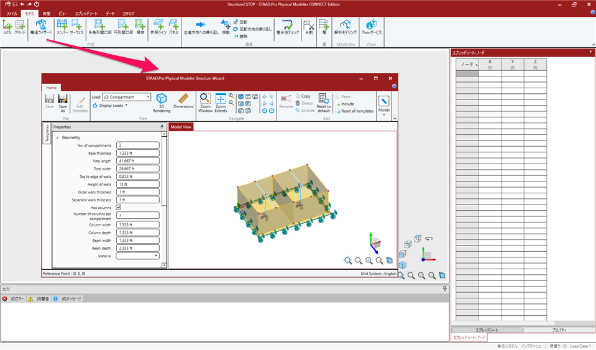Open the ファイル menu tab
This screenshot has width=596, height=350.
click(x=11, y=13)
